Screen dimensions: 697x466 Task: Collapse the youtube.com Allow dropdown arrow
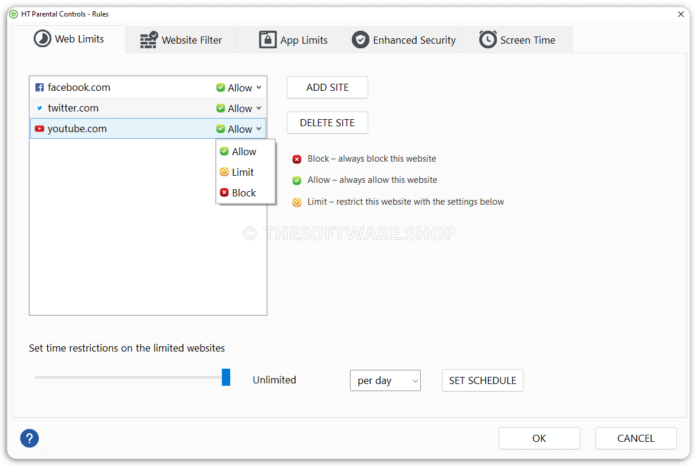point(258,129)
